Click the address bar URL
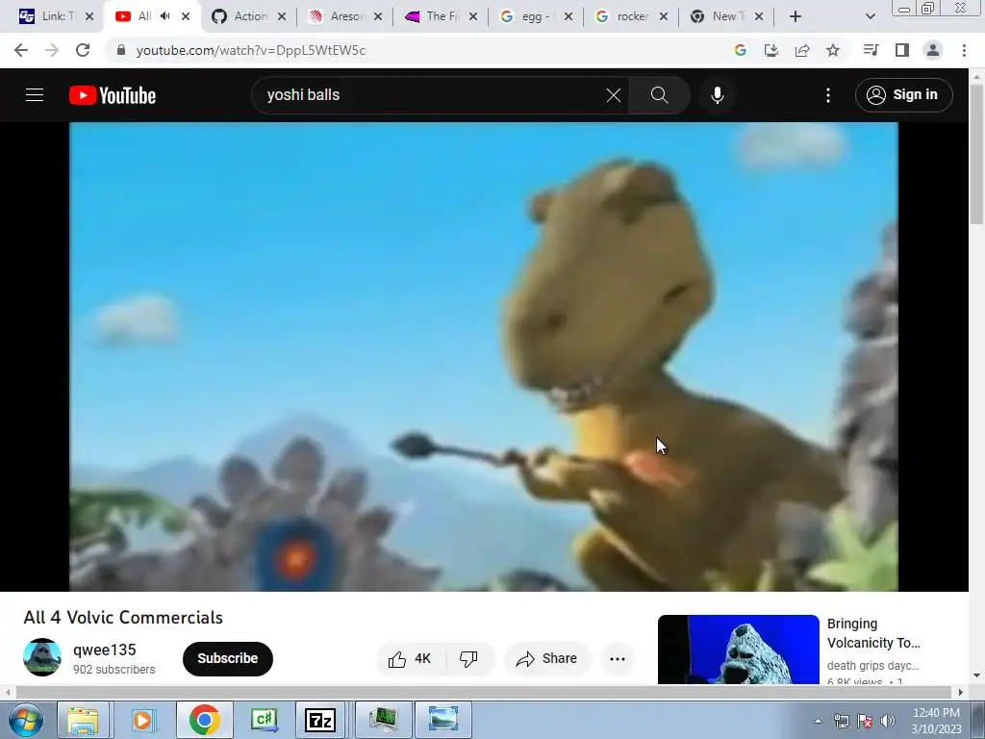Screen dimensions: 985x739 (251, 50)
